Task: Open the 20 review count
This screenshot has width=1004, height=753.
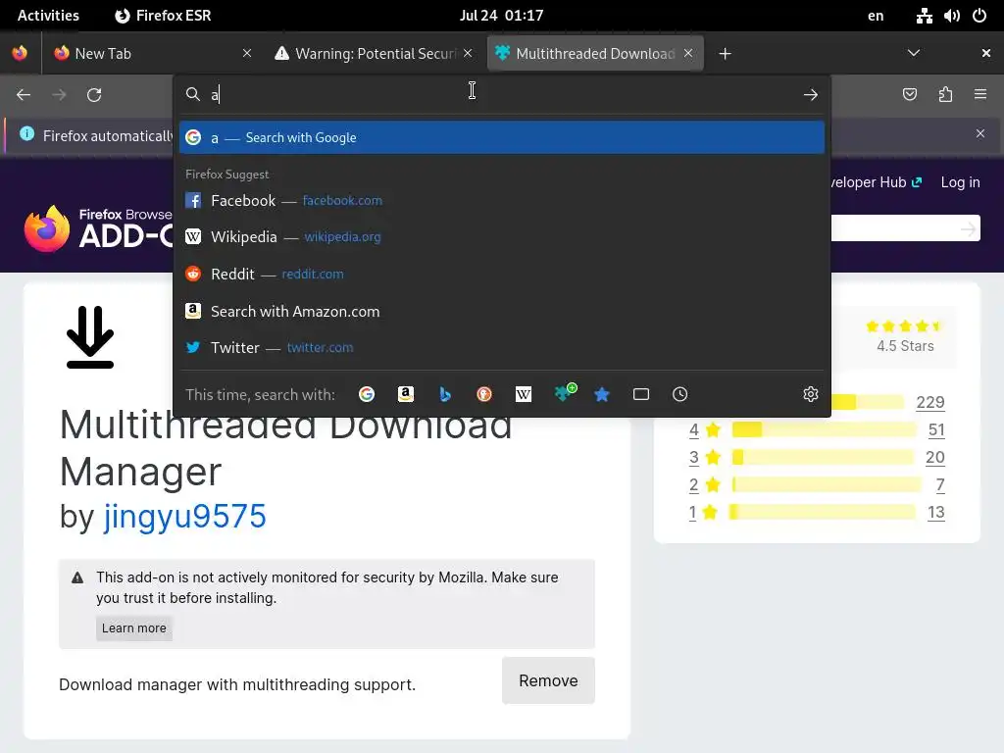Action: (934, 457)
